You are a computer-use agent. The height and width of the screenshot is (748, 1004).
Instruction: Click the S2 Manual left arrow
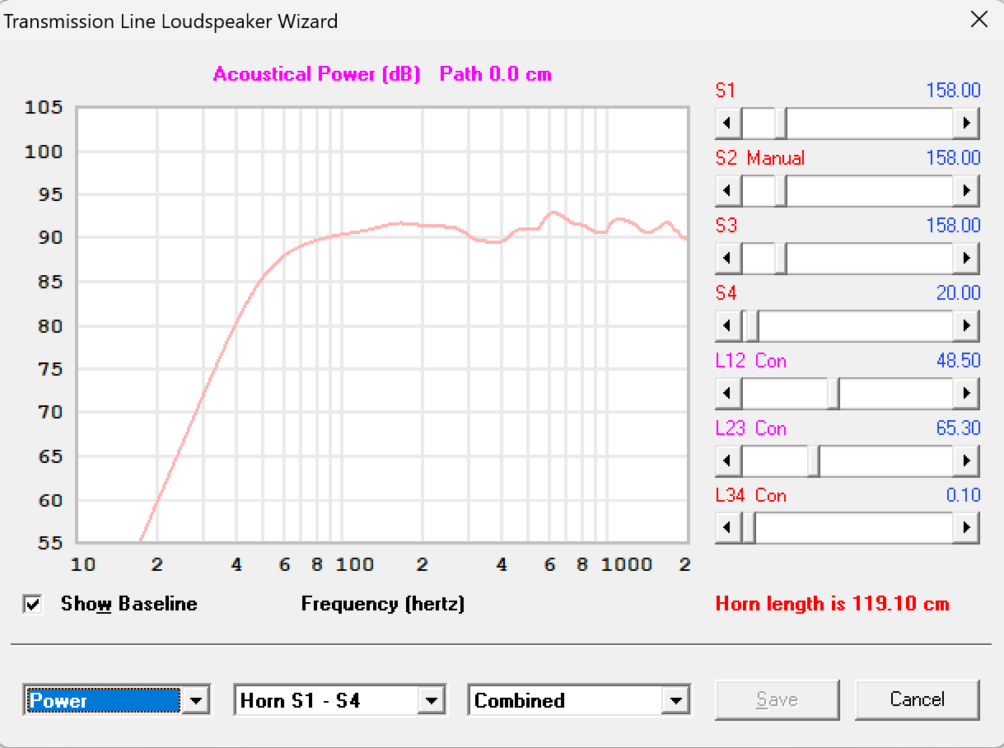727,192
